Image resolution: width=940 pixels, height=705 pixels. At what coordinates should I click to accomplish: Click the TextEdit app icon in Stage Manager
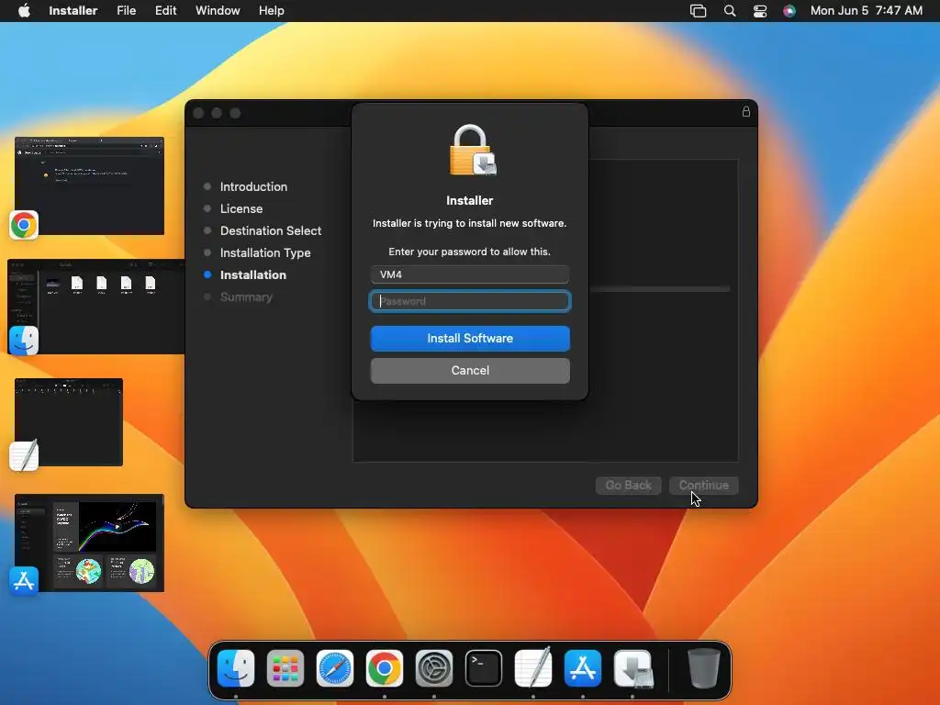tap(24, 455)
